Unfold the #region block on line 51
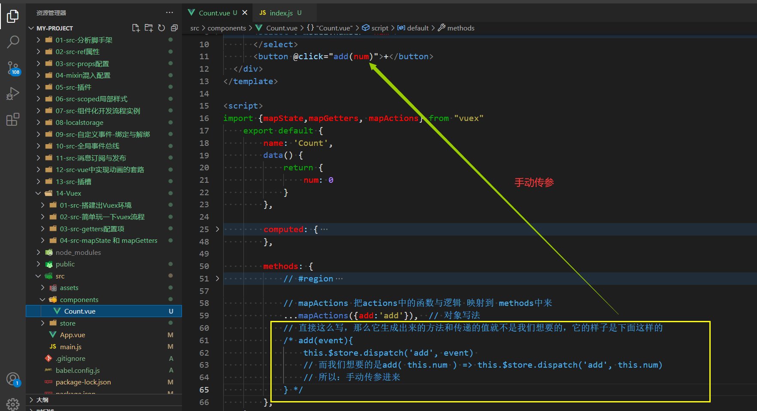The height and width of the screenshot is (411, 757). pyautogui.click(x=218, y=278)
